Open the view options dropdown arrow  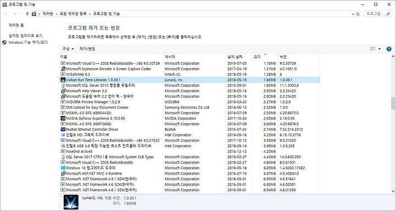[x=380, y=49]
